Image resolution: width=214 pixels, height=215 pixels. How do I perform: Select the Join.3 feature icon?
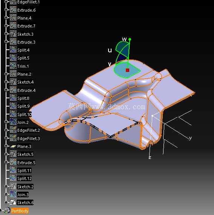click(x=13, y=194)
